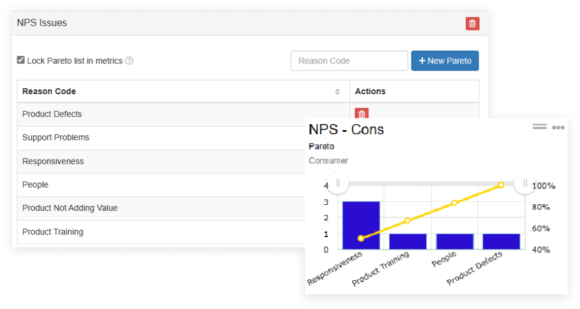
Task: Click the Actions column header
Action: tap(370, 91)
